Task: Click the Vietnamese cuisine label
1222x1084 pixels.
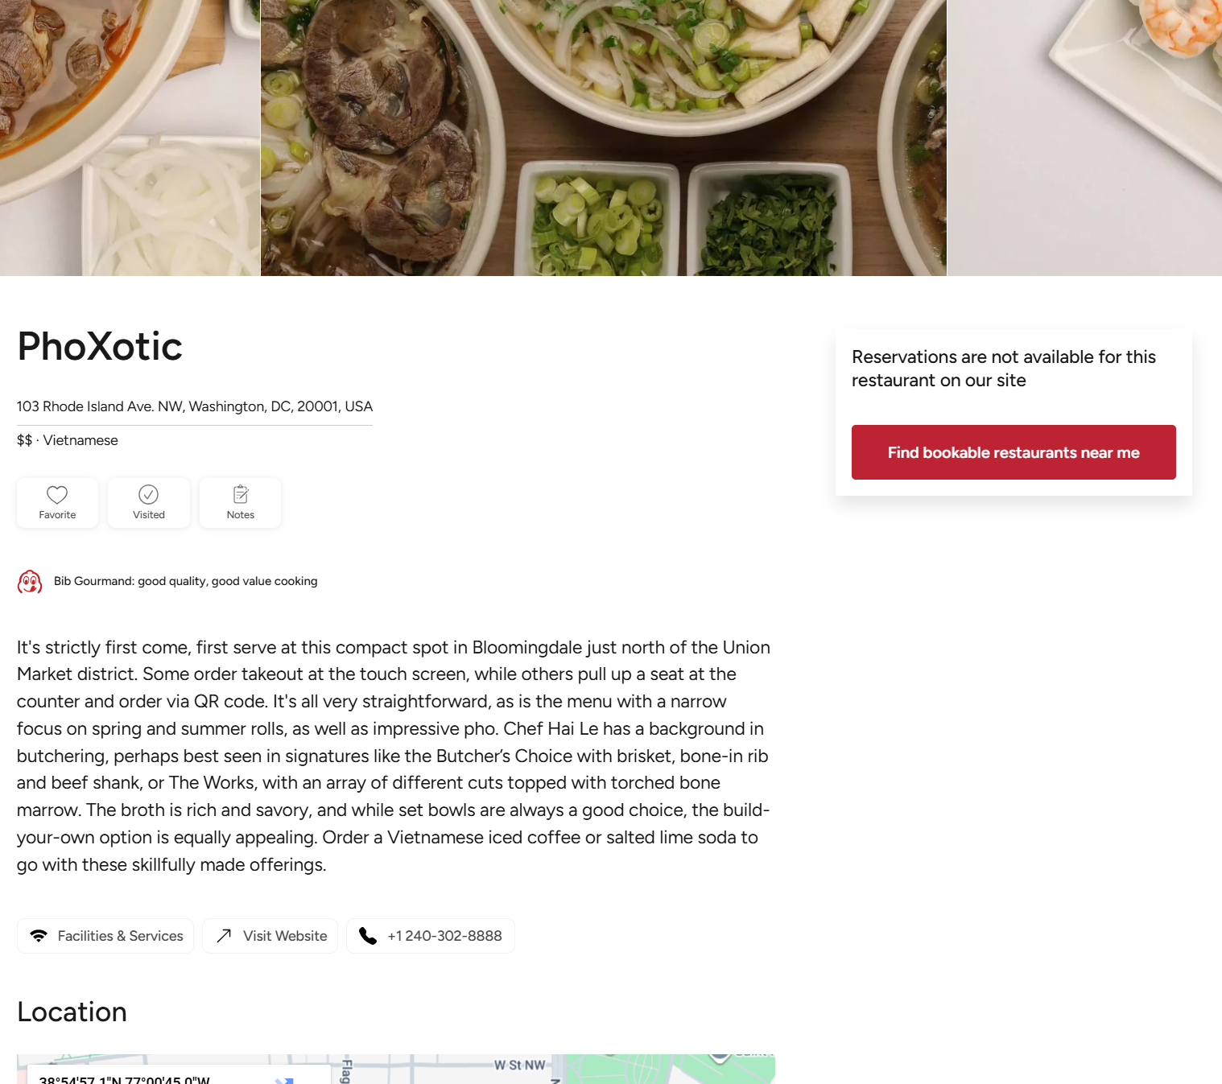Action: (81, 441)
